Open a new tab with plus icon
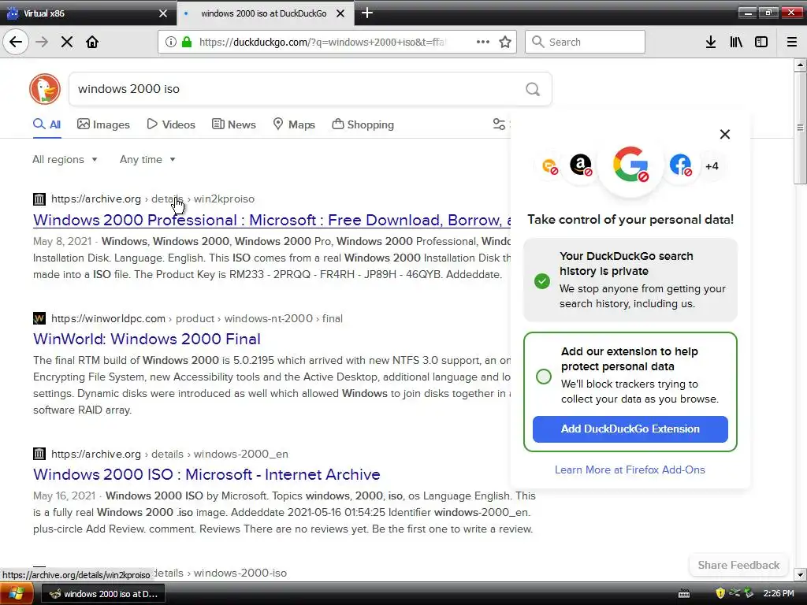 pos(367,13)
